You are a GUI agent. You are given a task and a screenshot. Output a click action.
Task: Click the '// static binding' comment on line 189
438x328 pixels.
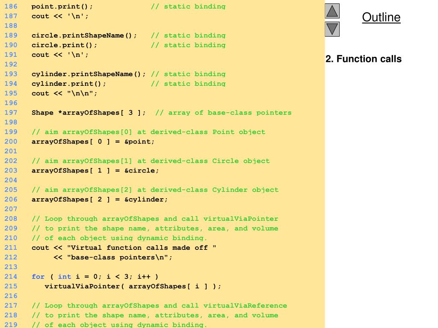tap(188, 35)
